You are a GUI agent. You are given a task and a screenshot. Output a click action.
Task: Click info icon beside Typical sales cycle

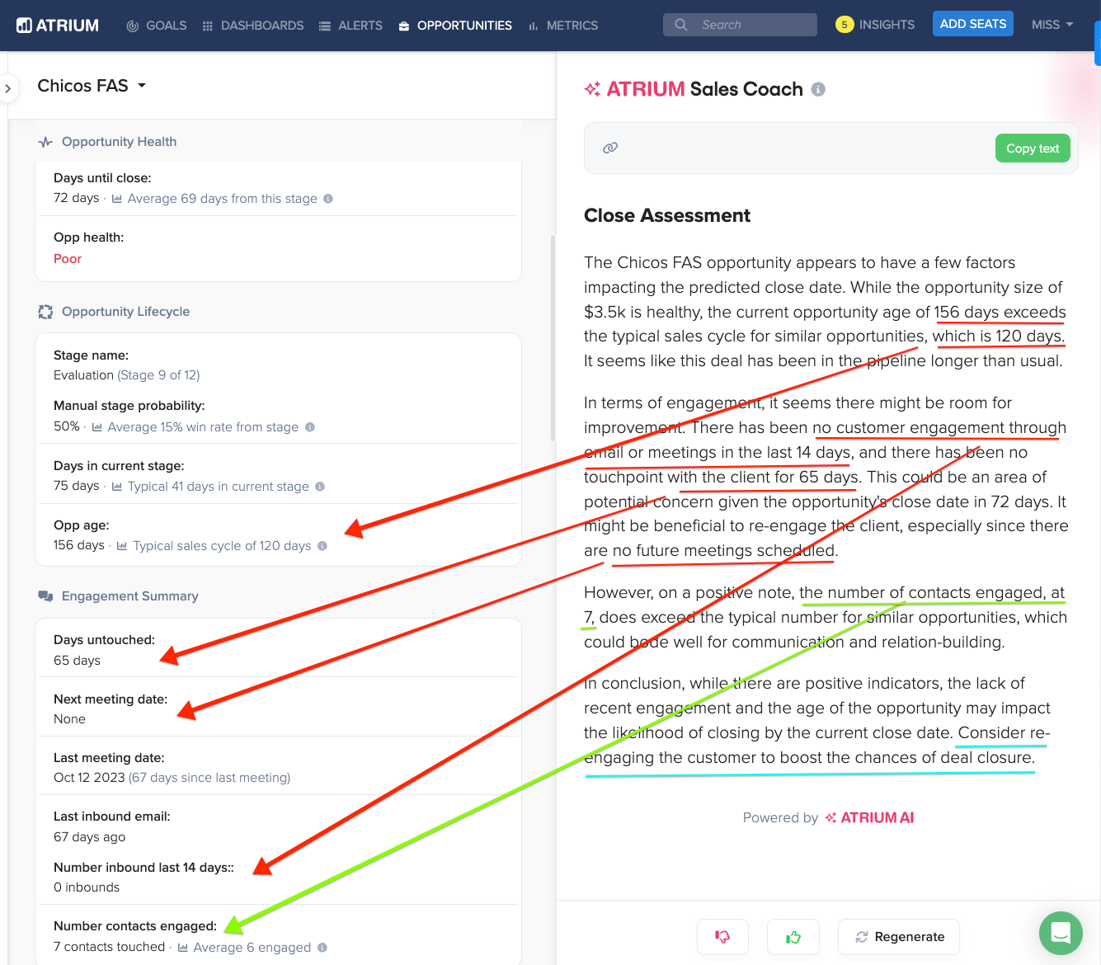click(322, 546)
